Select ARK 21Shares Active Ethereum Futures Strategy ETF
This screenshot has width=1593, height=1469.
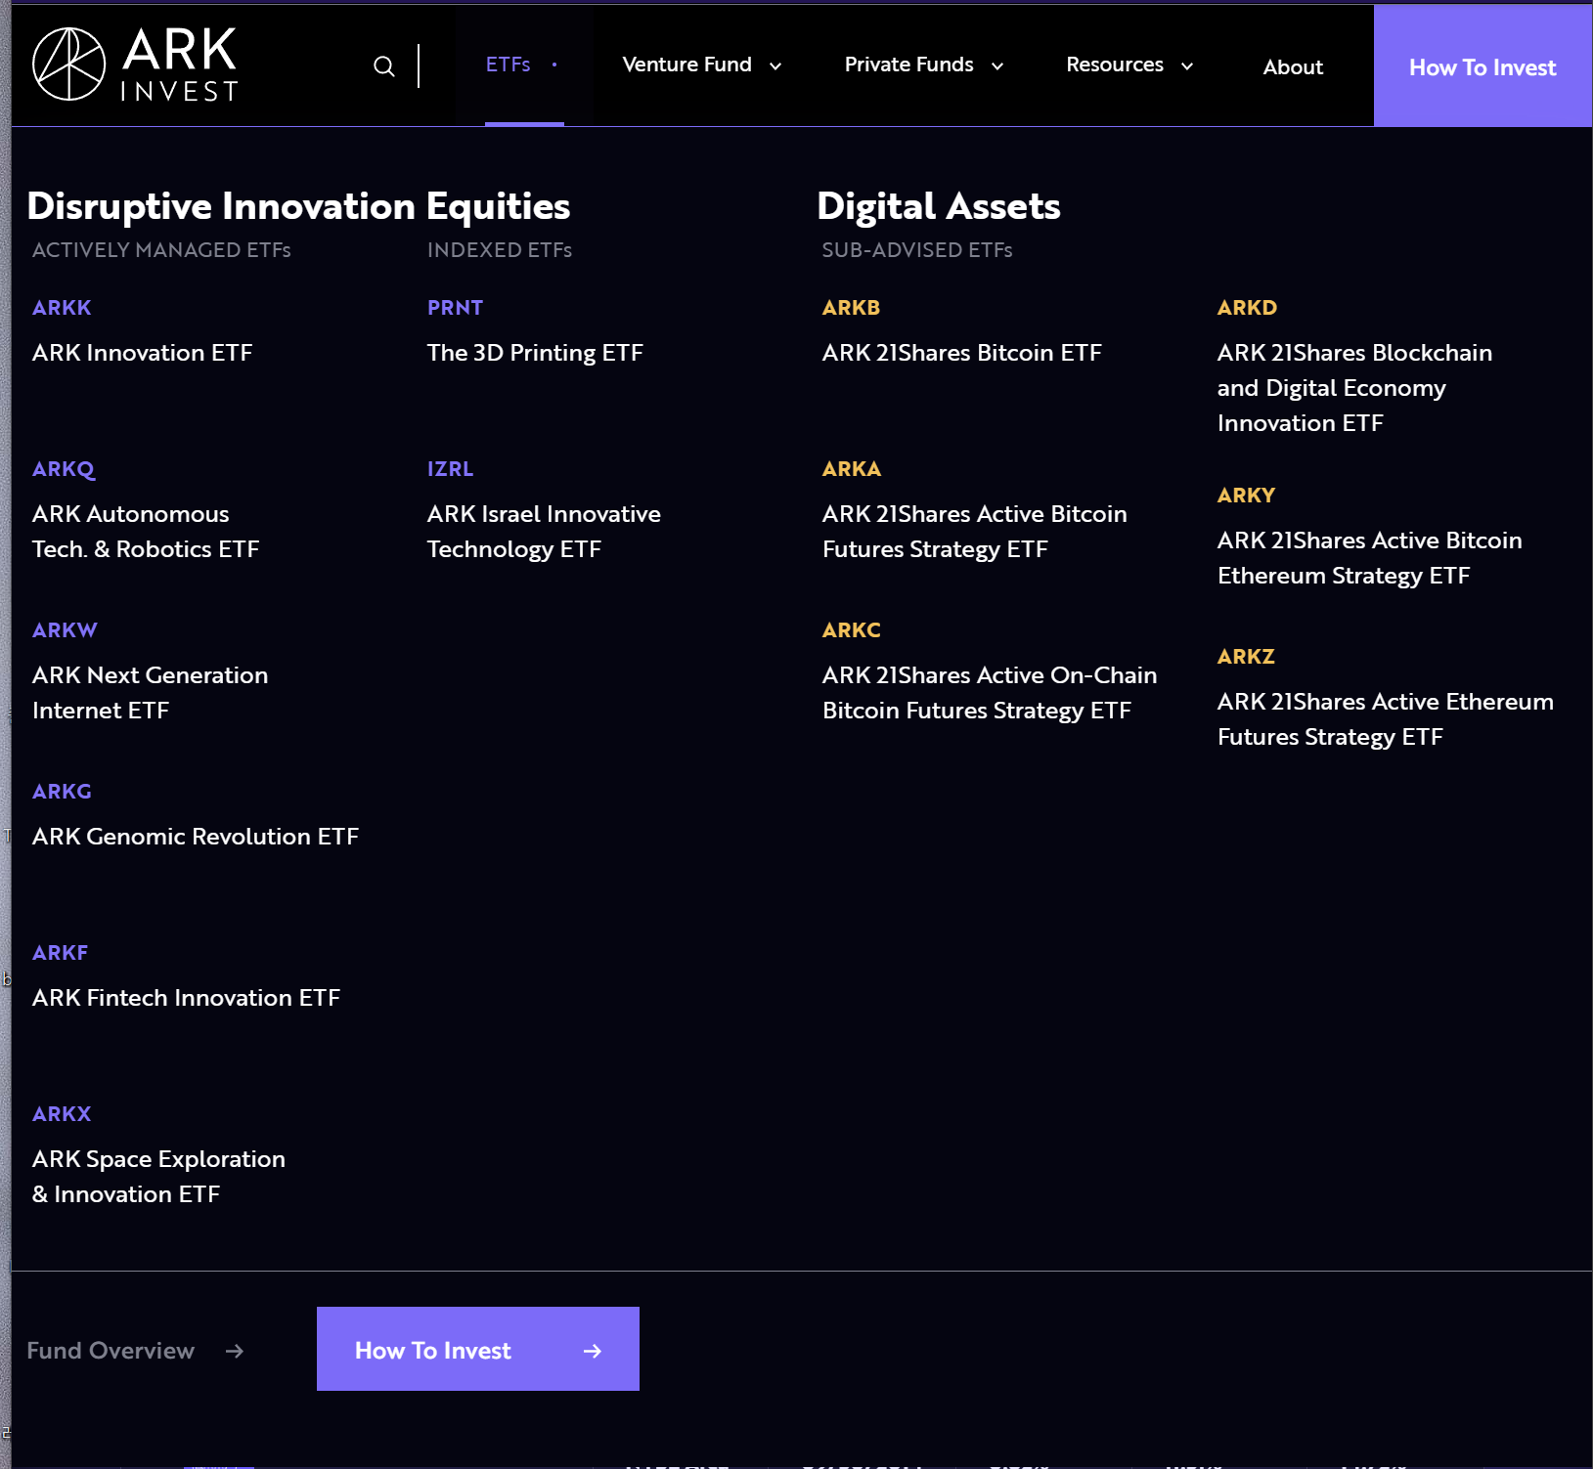(1384, 718)
